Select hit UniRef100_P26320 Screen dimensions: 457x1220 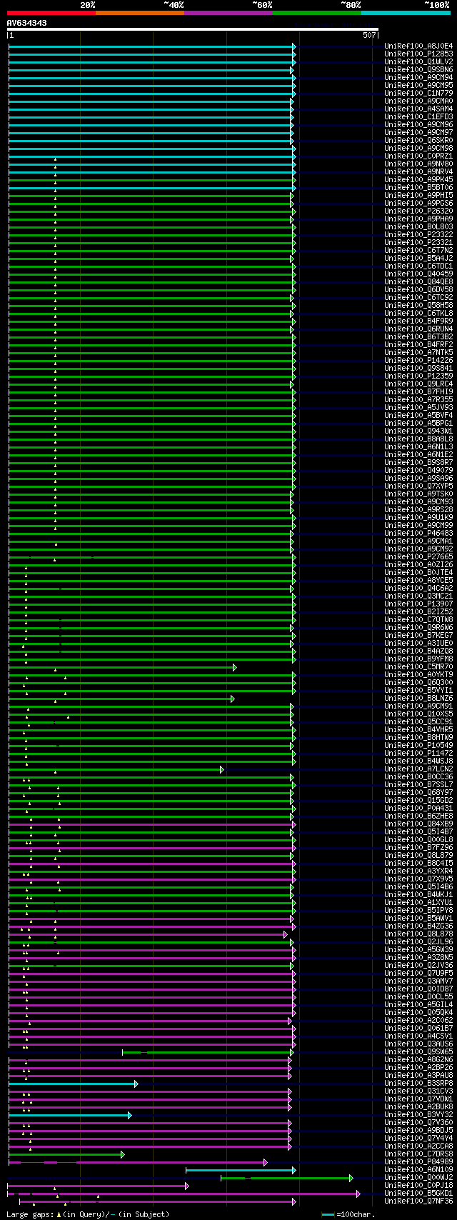pos(418,211)
